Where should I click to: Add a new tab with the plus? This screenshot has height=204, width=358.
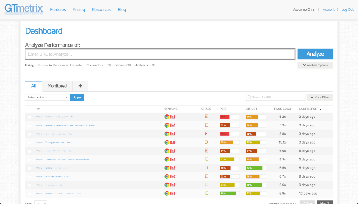pos(80,86)
